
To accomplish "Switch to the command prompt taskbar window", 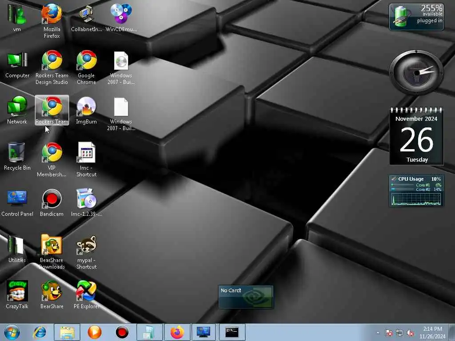I will coord(232,332).
